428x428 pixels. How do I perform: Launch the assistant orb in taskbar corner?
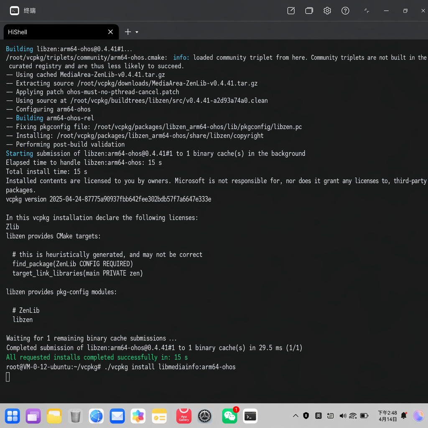pyautogui.click(x=418, y=416)
